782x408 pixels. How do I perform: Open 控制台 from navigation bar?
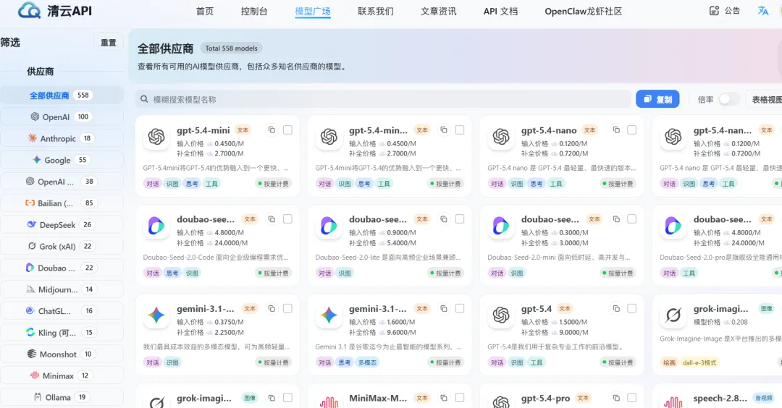[x=254, y=11]
